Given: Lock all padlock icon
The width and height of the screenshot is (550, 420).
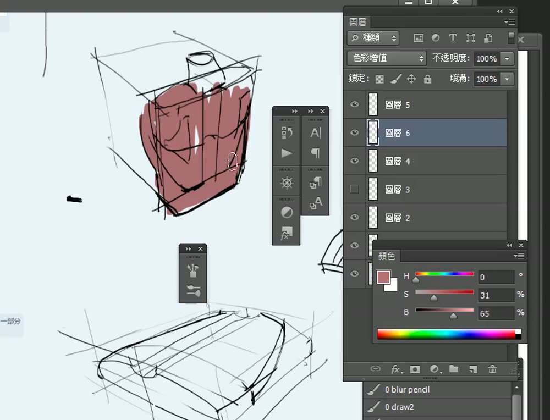Looking at the screenshot, I should (427, 79).
